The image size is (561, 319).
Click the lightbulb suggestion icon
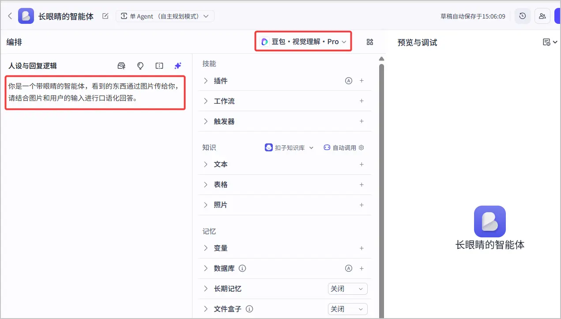coord(140,66)
